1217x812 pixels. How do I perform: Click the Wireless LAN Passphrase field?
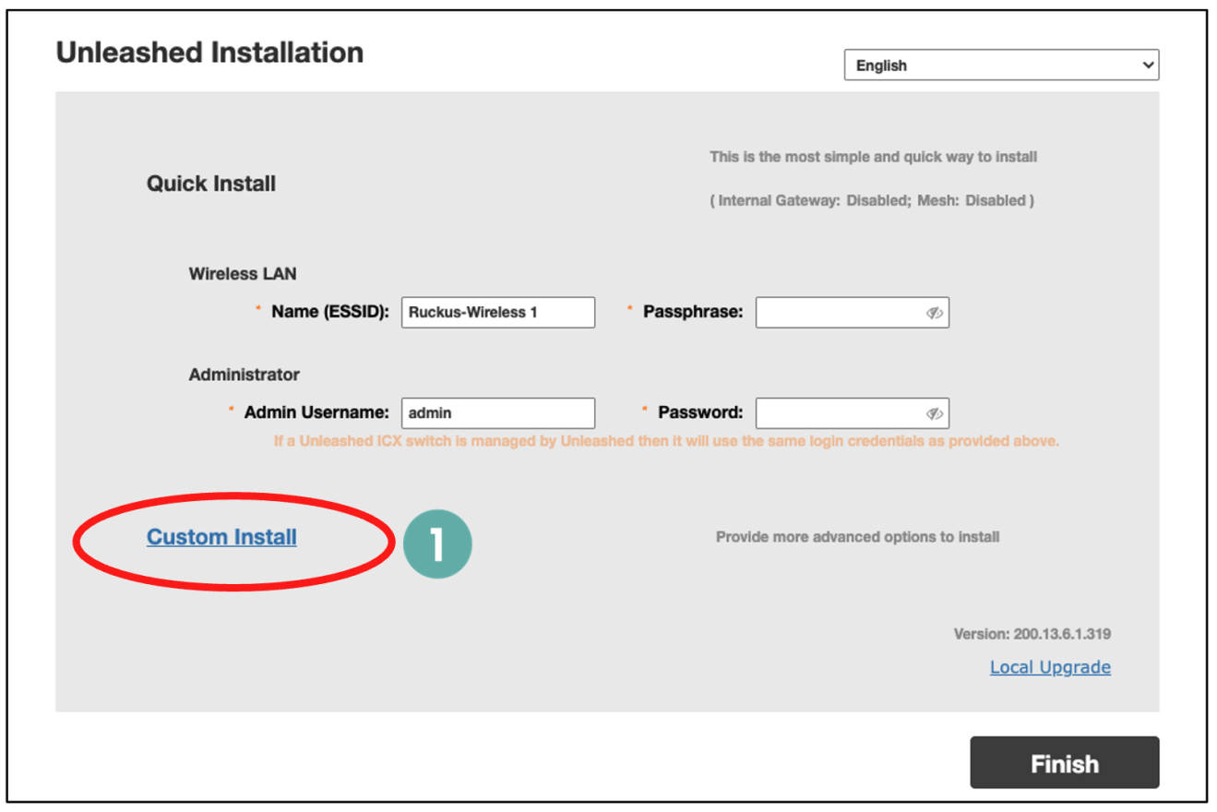click(x=852, y=312)
